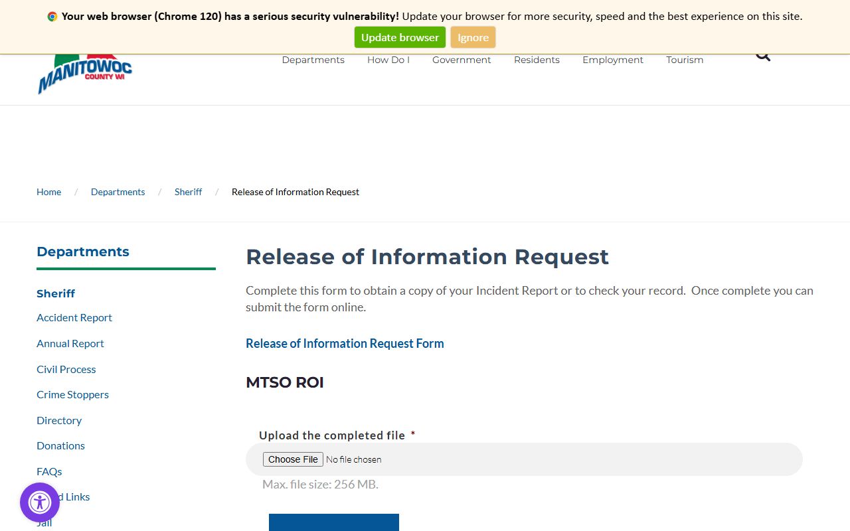Click the Departments sidebar heading
Screen dimensions: 850x531
[83, 252]
